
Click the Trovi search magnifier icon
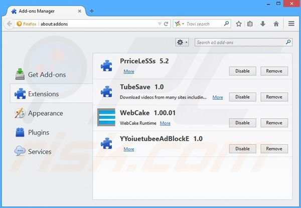coord(227,24)
